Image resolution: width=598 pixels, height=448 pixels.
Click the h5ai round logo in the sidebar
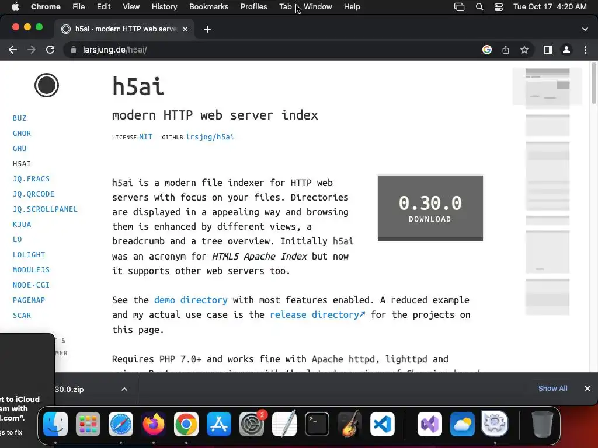pos(47,85)
